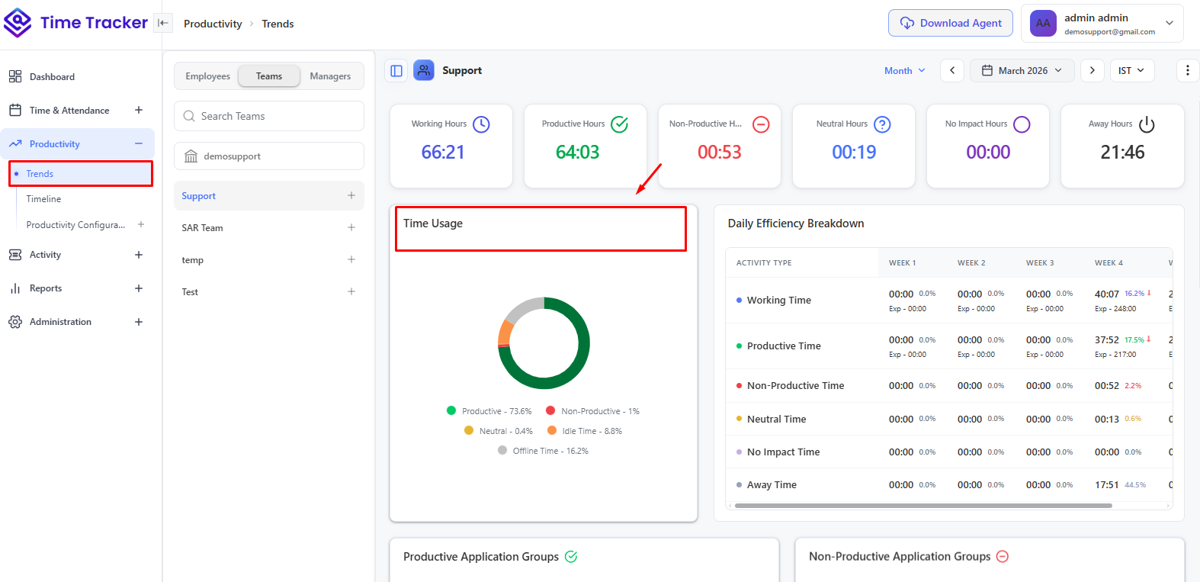Click the Neutral Hours question icon

tap(882, 124)
